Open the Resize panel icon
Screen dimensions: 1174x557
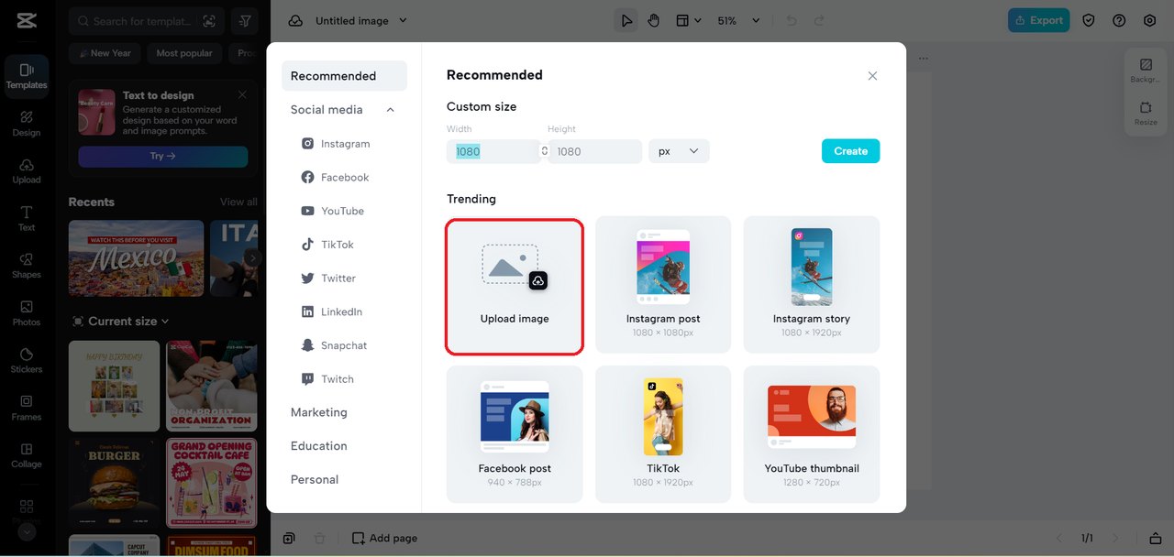pyautogui.click(x=1146, y=114)
